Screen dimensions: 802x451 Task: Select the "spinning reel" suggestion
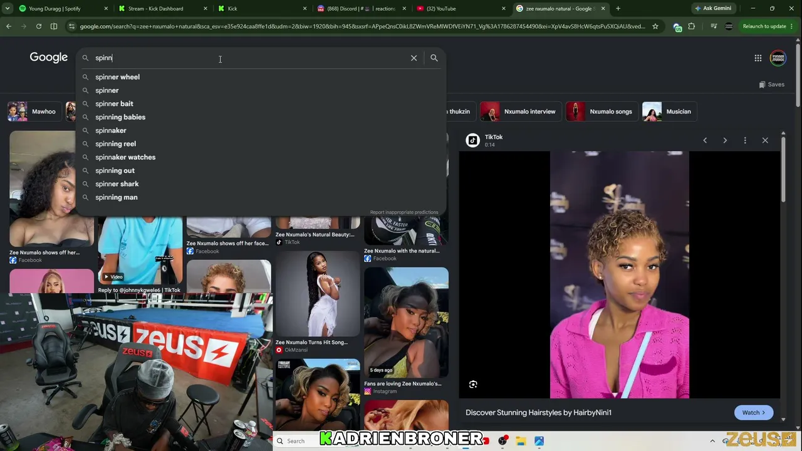point(261,144)
